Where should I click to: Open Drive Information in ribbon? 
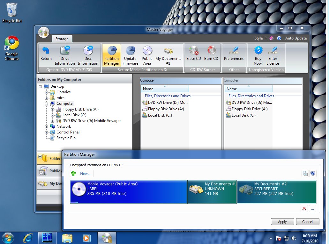pos(65,56)
